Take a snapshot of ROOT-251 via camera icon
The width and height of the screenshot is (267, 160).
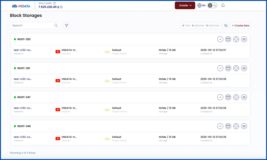pos(244,68)
